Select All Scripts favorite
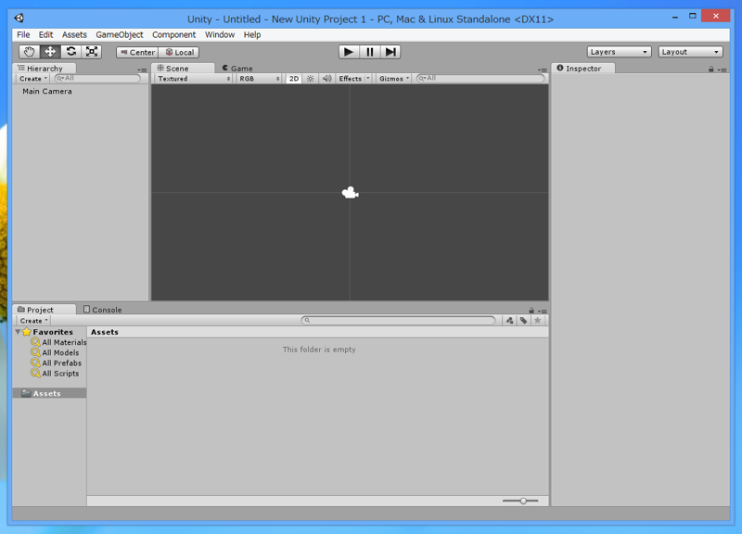 tap(55, 374)
